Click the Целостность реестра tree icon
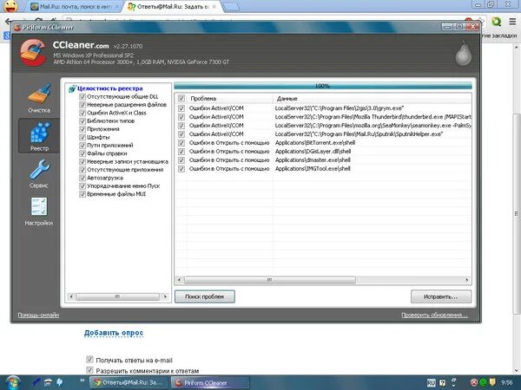The image size is (521, 390). (72, 88)
